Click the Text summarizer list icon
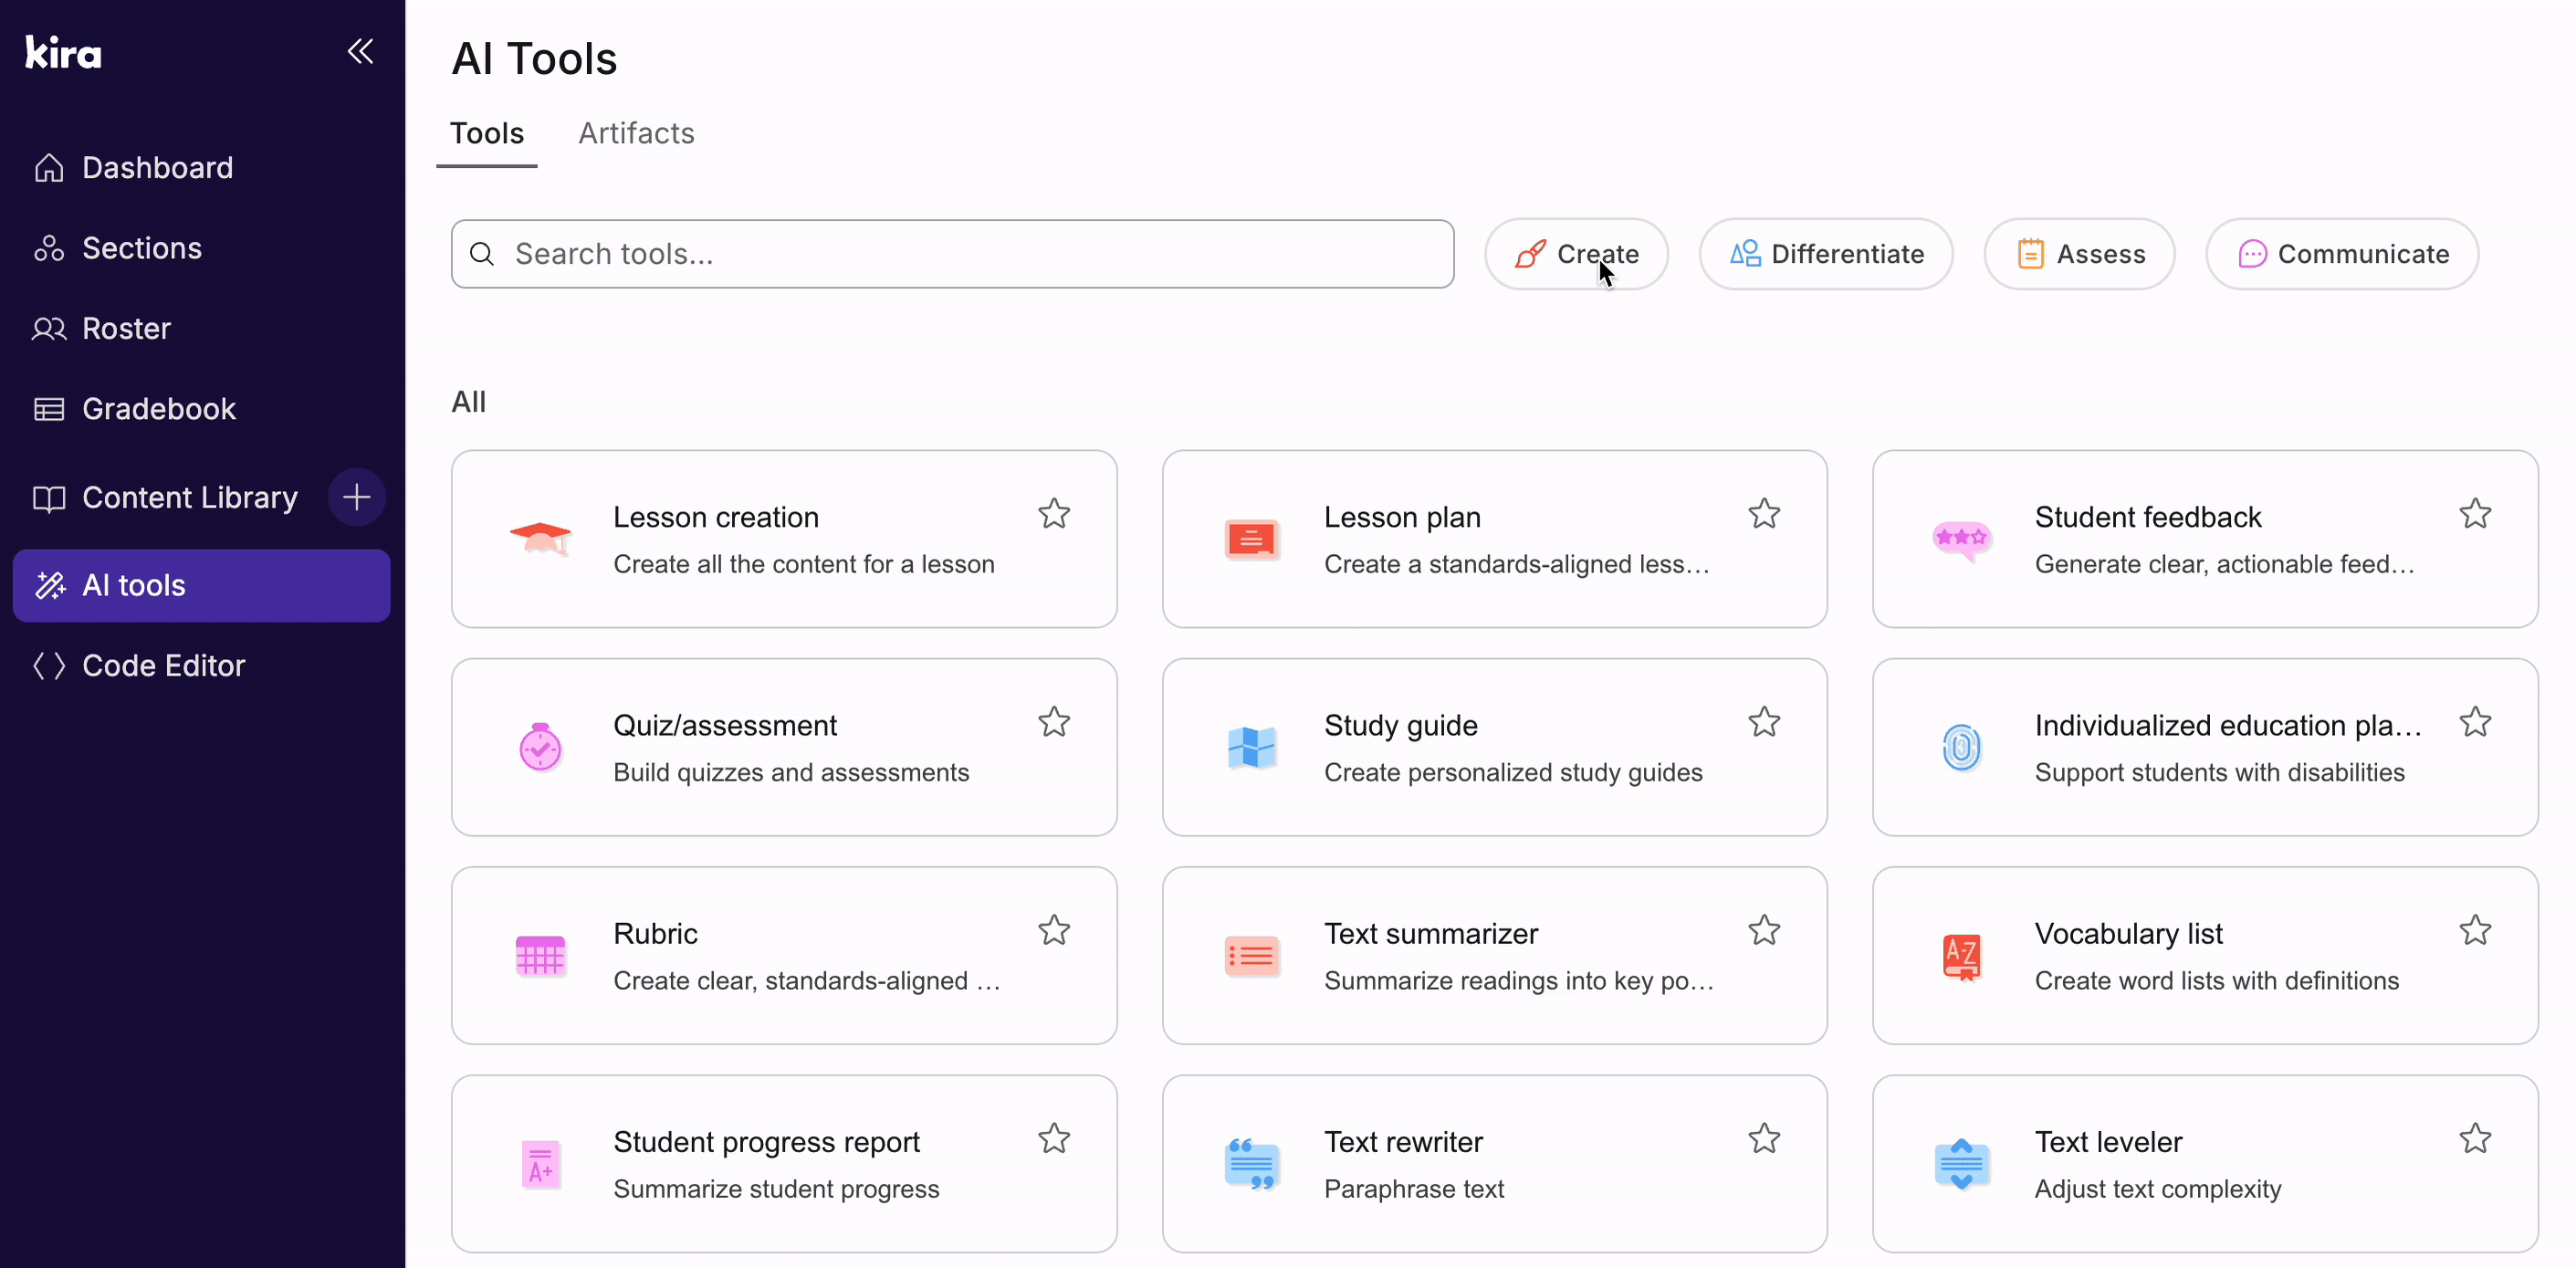2576x1268 pixels. click(1251, 956)
